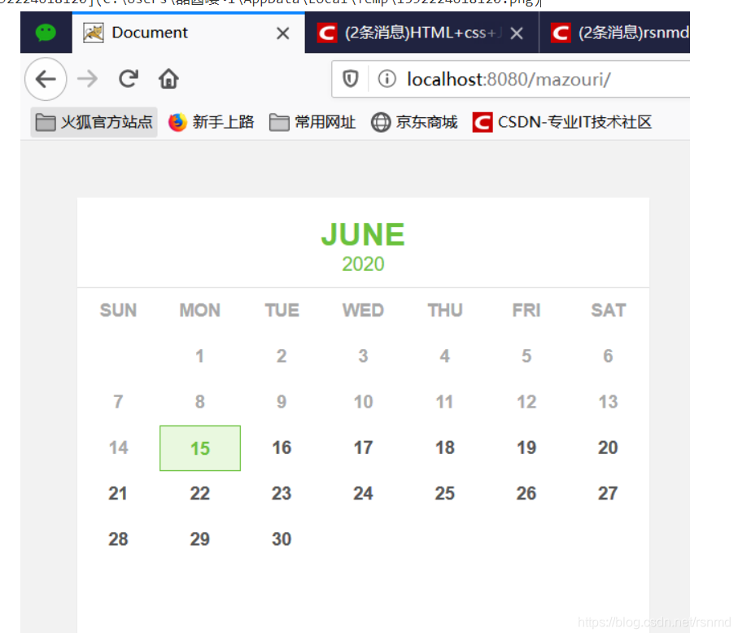This screenshot has height=637, width=738.
Task: Show site information via the info icon
Action: [x=386, y=79]
